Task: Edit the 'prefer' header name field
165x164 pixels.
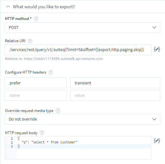Action: [x=36, y=83]
